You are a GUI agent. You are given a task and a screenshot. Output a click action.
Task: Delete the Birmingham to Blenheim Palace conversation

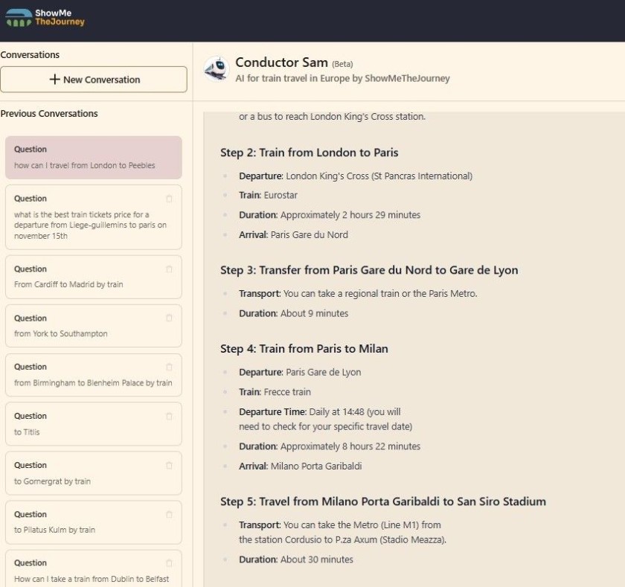(x=169, y=367)
